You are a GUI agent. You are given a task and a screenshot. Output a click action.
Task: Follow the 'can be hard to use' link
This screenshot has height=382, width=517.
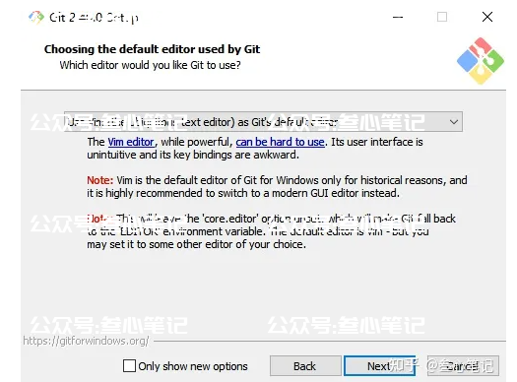(281, 142)
